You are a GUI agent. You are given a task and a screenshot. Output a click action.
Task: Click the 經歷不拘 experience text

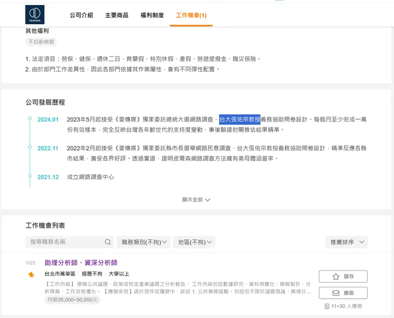tap(92, 274)
